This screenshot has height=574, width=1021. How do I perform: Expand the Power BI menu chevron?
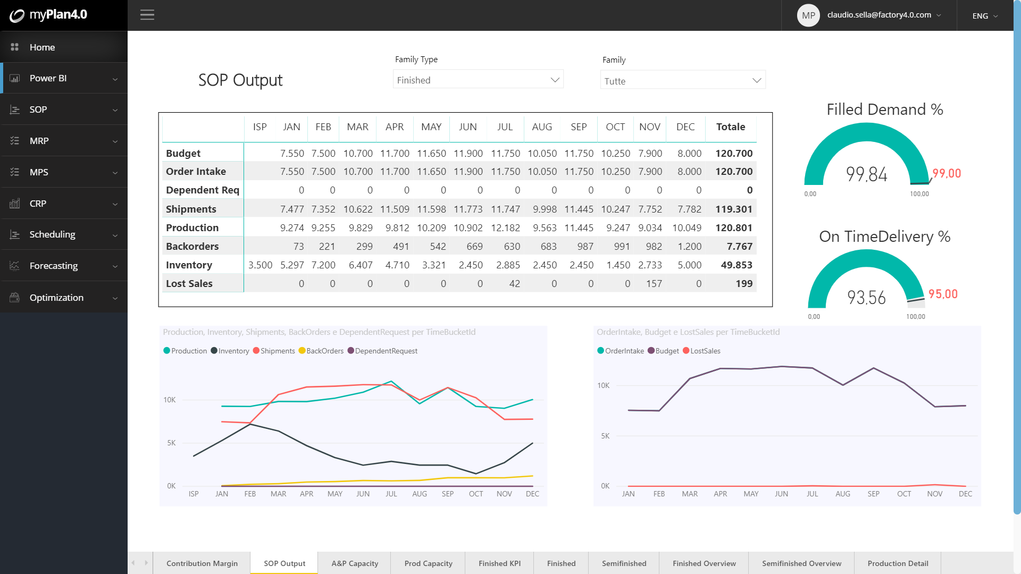(115, 79)
